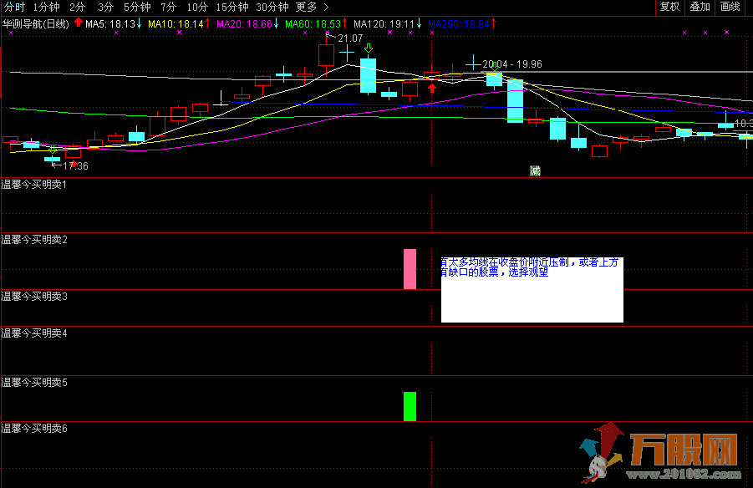Viewport: 753px width, 488px height.
Task: Click the 叠加 overlay button
Action: coord(700,7)
